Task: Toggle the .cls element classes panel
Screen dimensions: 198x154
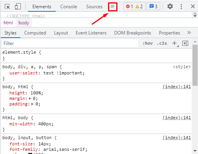Action: pos(162,43)
